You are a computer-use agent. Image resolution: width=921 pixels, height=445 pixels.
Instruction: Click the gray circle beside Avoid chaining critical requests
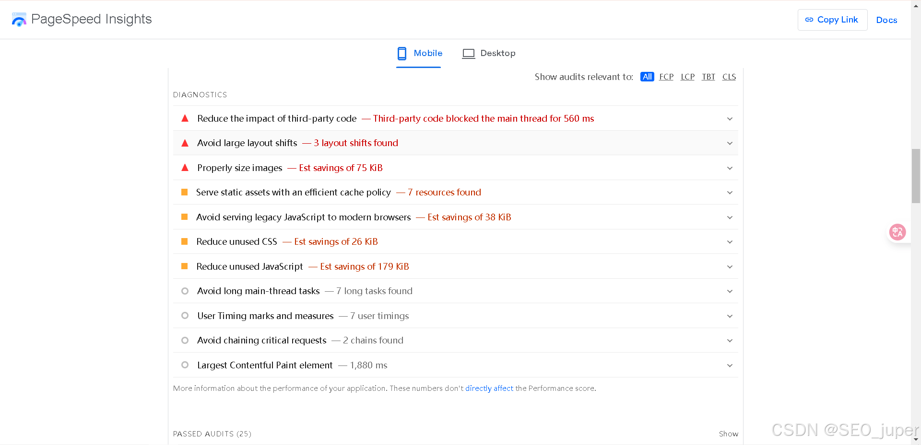click(185, 340)
